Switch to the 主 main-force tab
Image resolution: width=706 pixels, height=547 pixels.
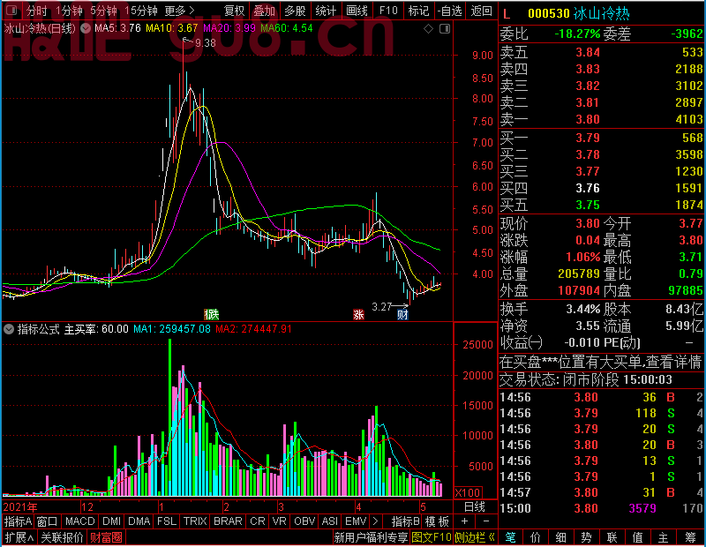pyautogui.click(x=664, y=537)
